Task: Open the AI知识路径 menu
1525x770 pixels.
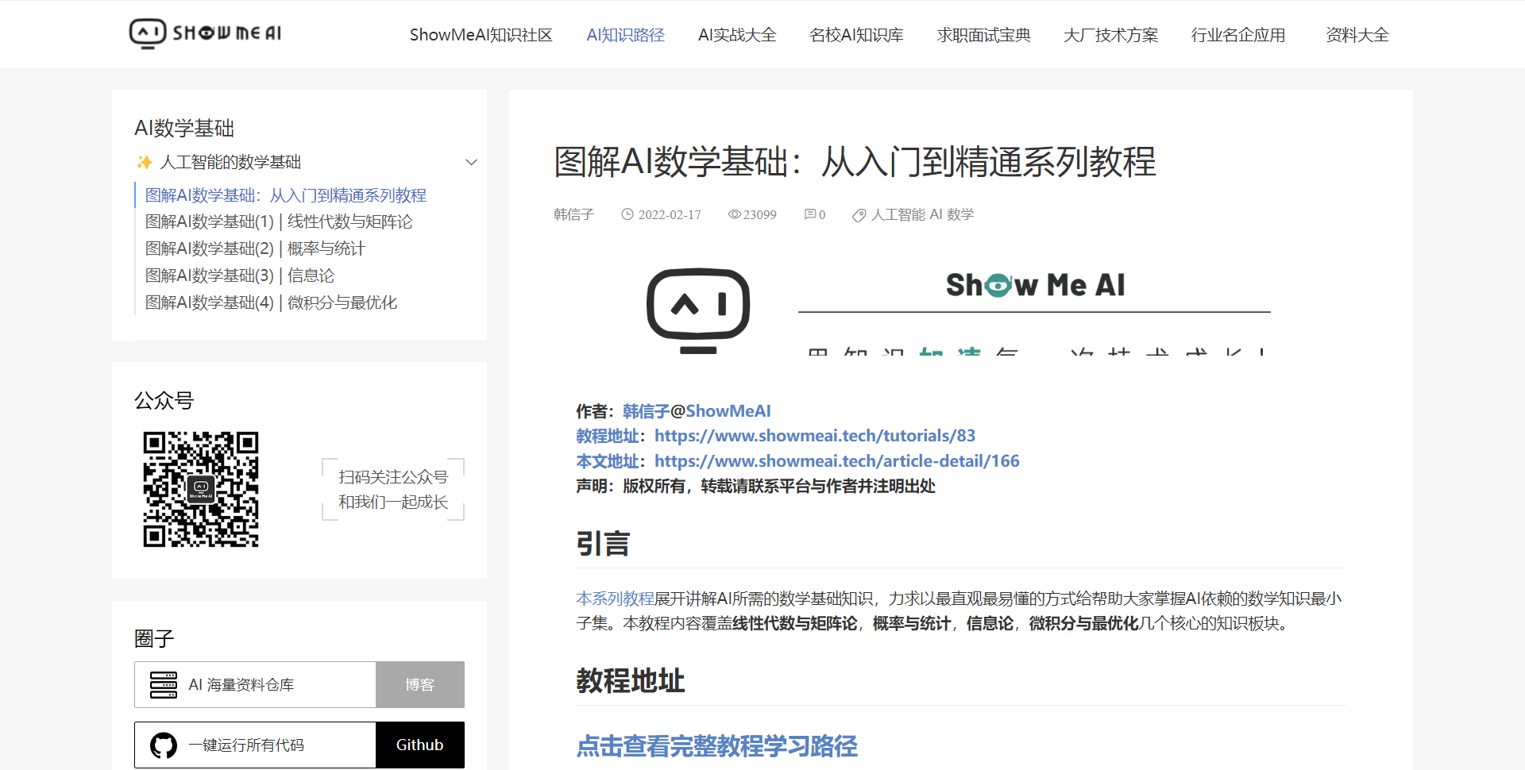Action: [625, 35]
